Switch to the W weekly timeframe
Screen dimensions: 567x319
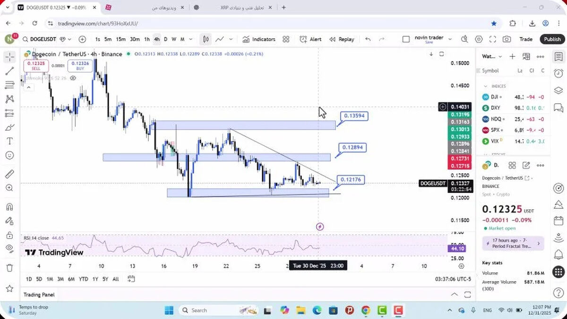[x=174, y=39]
